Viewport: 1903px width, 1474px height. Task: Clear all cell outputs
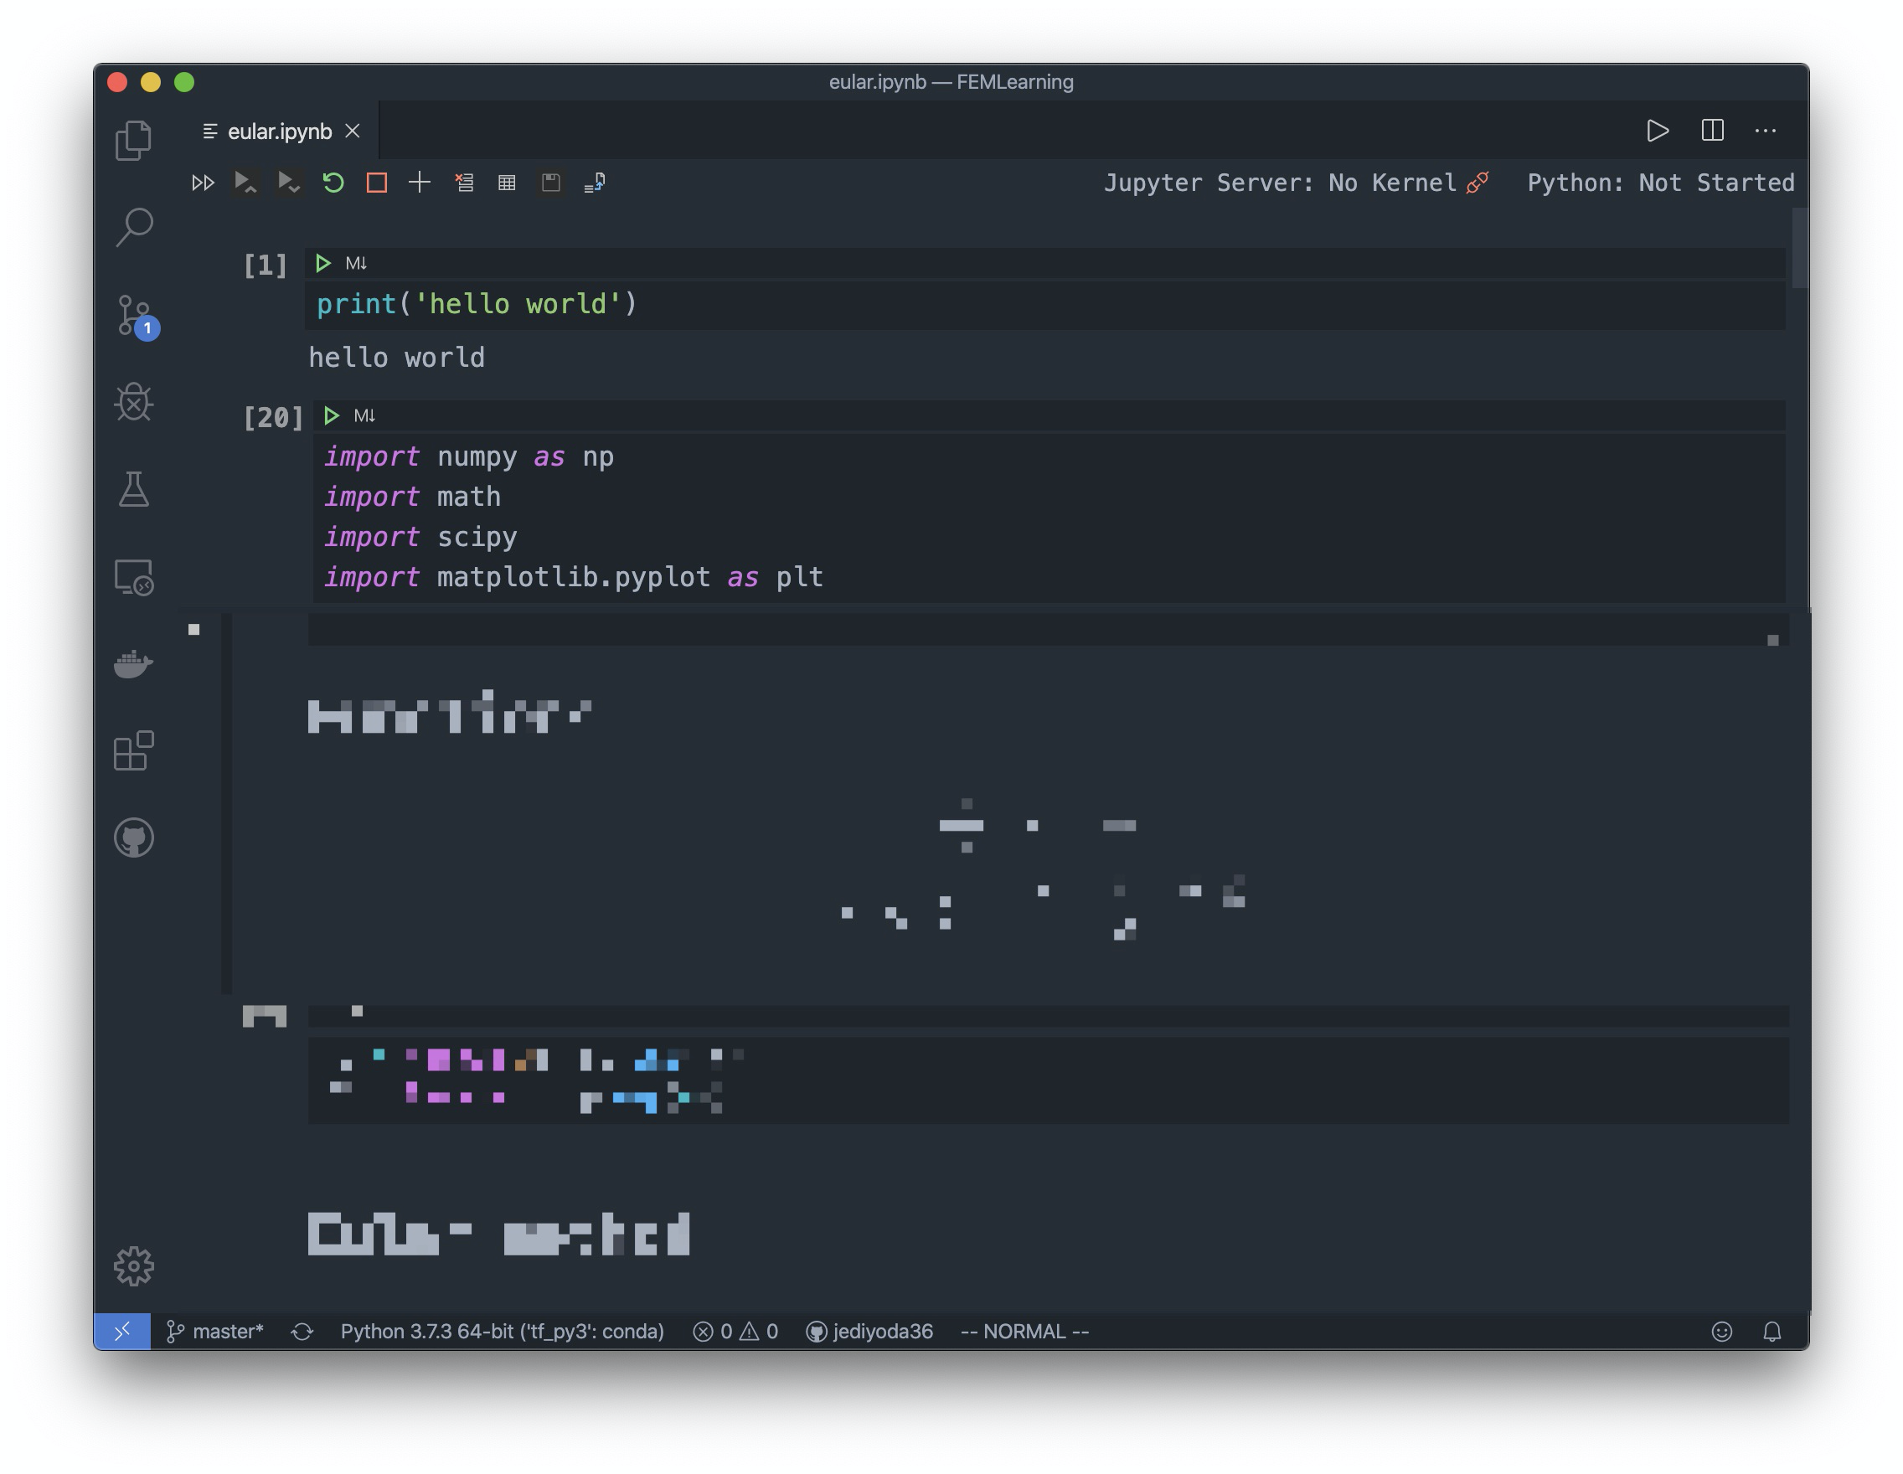click(x=463, y=183)
